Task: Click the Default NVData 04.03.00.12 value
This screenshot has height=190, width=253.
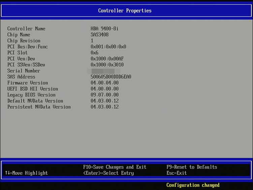Action: tap(104, 101)
